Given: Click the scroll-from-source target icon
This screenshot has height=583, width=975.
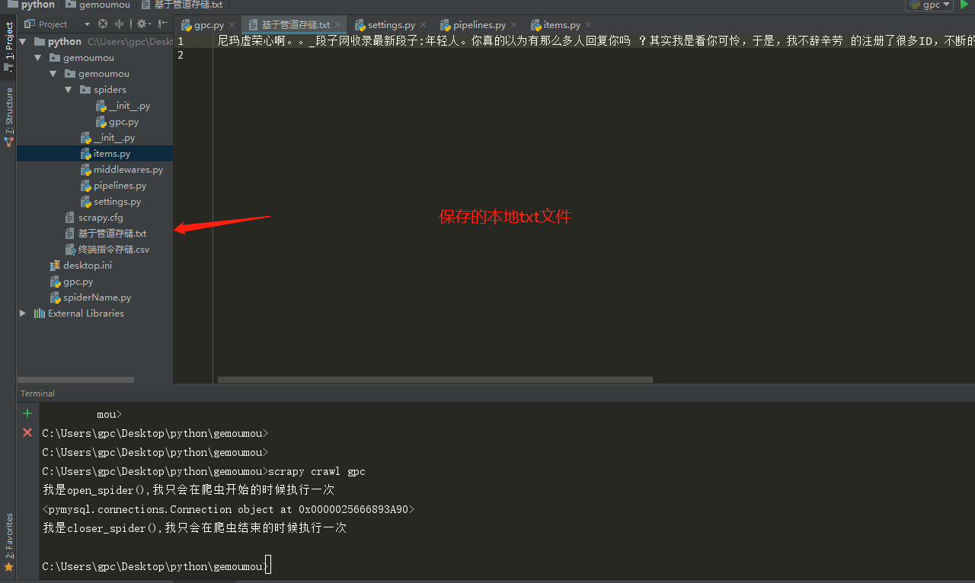Looking at the screenshot, I should [x=104, y=24].
